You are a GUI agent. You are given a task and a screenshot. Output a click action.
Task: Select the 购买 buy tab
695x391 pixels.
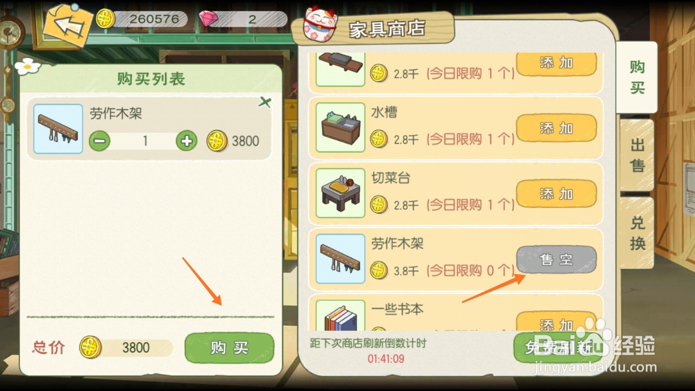[x=637, y=77]
